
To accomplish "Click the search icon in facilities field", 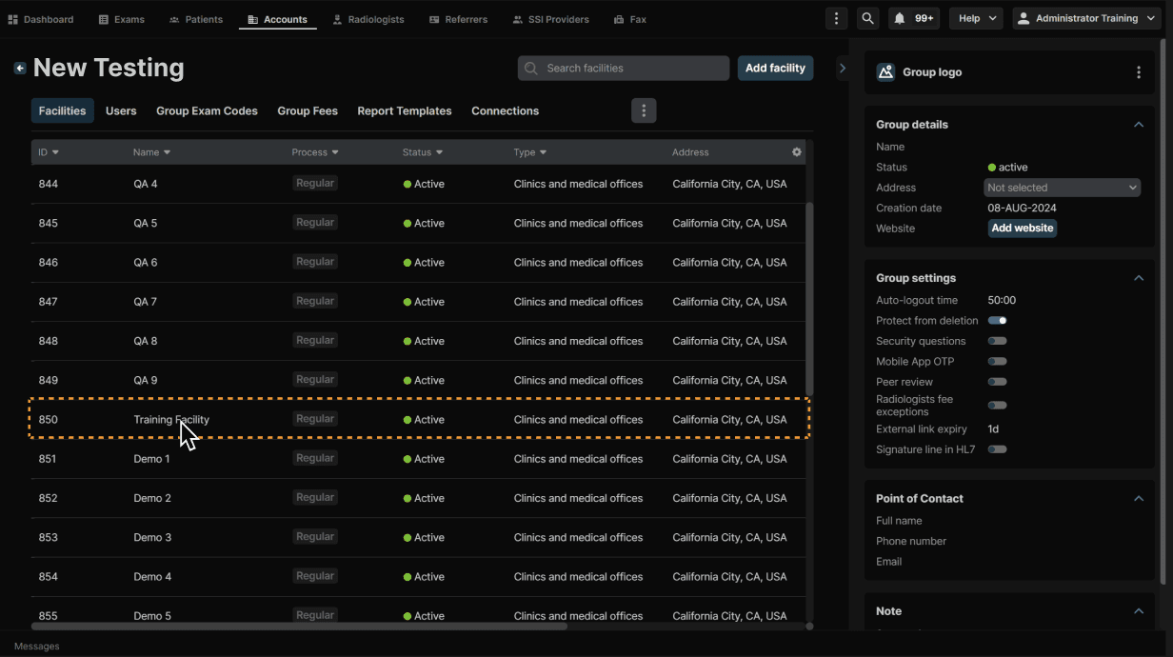I will click(531, 69).
